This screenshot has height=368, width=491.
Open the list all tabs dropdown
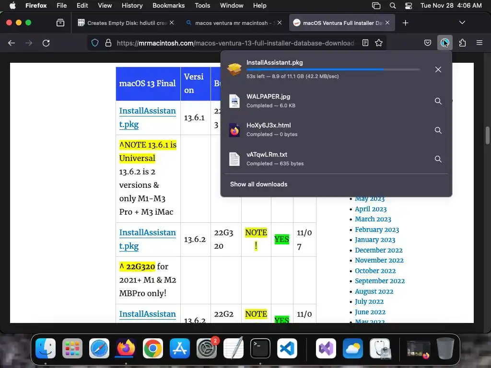coord(462,23)
